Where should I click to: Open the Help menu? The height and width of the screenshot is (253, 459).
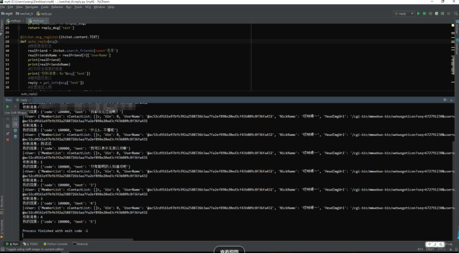[x=111, y=7]
